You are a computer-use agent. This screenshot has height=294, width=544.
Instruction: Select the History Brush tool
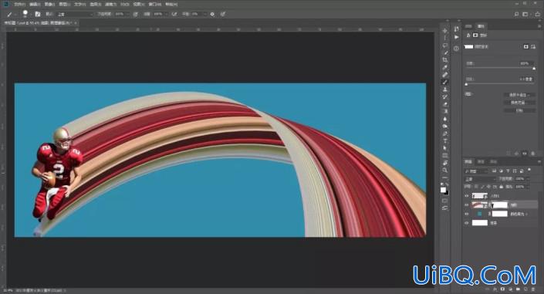coord(445,96)
